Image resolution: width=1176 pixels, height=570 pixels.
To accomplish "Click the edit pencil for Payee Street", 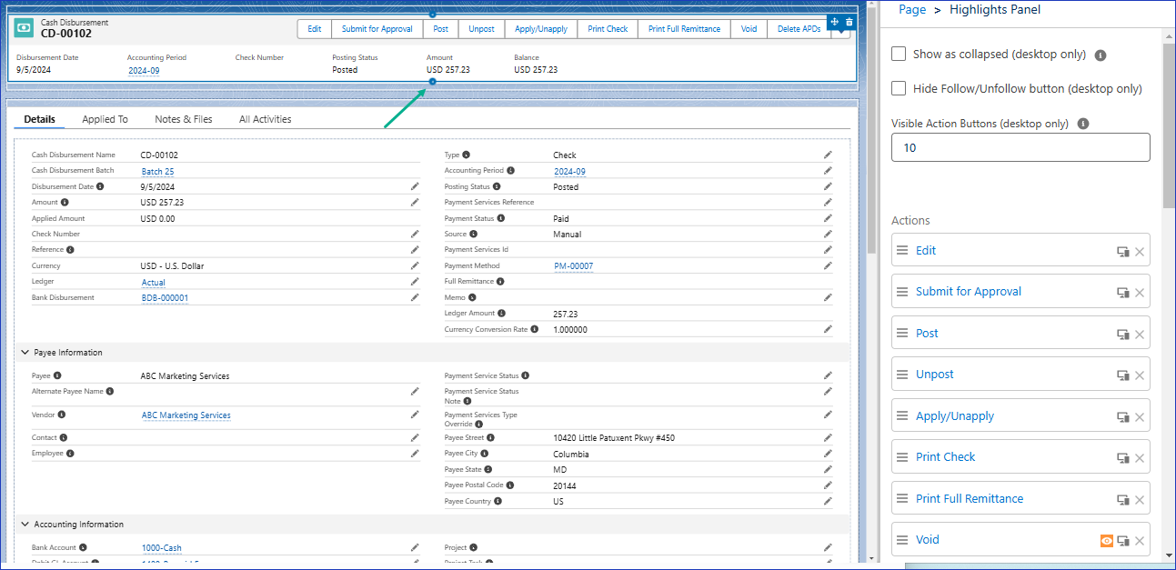I will point(828,438).
